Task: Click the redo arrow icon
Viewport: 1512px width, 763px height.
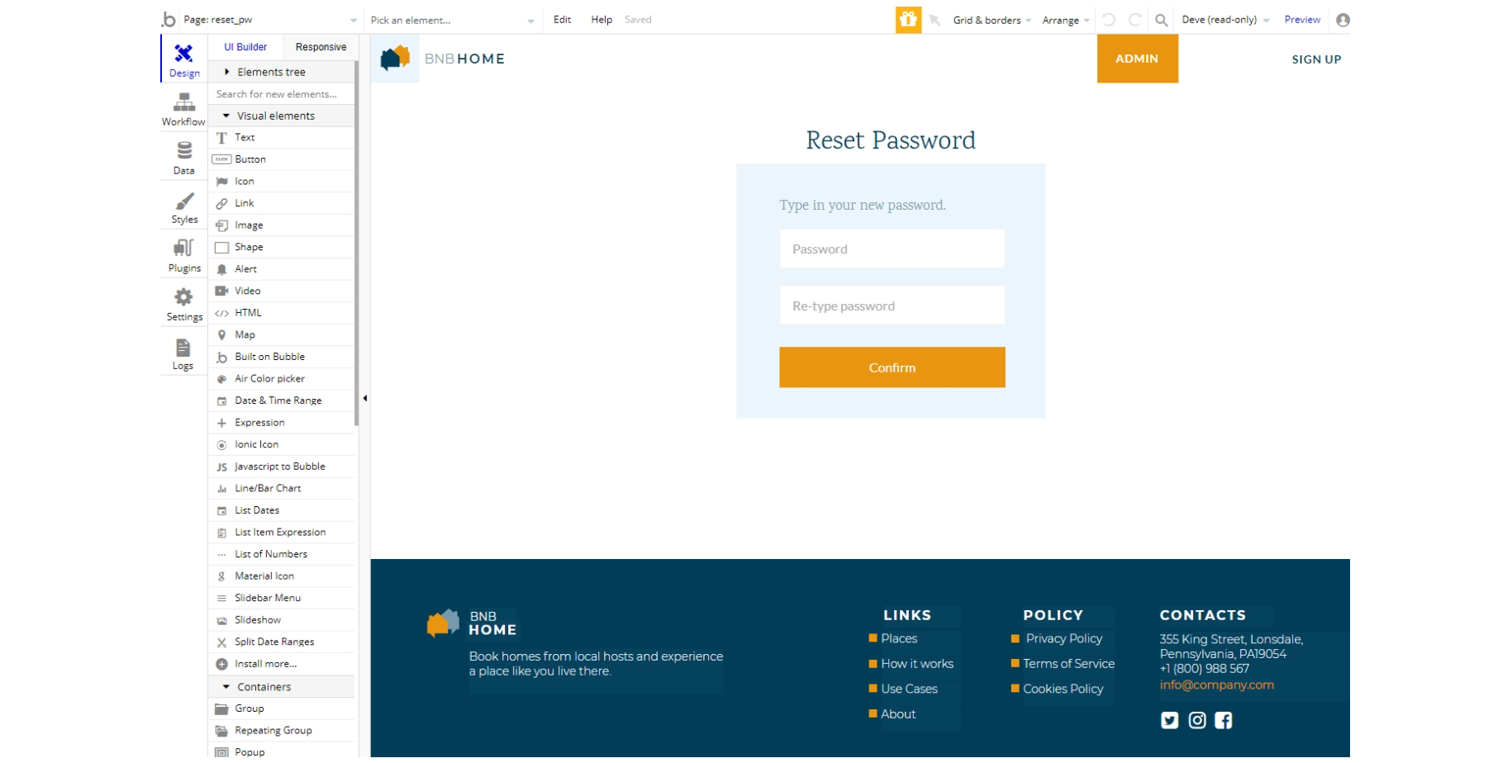Action: point(1135,20)
